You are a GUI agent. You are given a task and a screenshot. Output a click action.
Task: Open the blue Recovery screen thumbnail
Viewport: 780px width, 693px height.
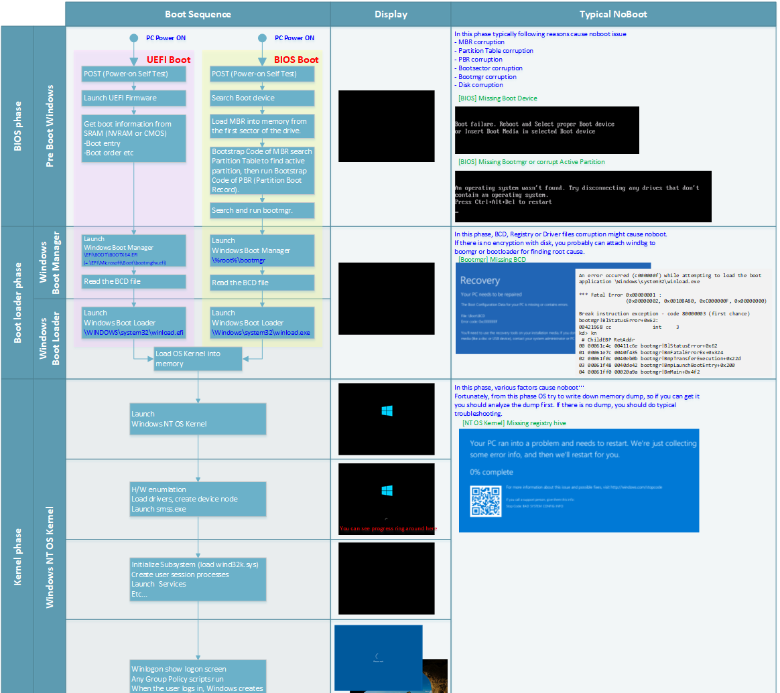click(x=515, y=308)
